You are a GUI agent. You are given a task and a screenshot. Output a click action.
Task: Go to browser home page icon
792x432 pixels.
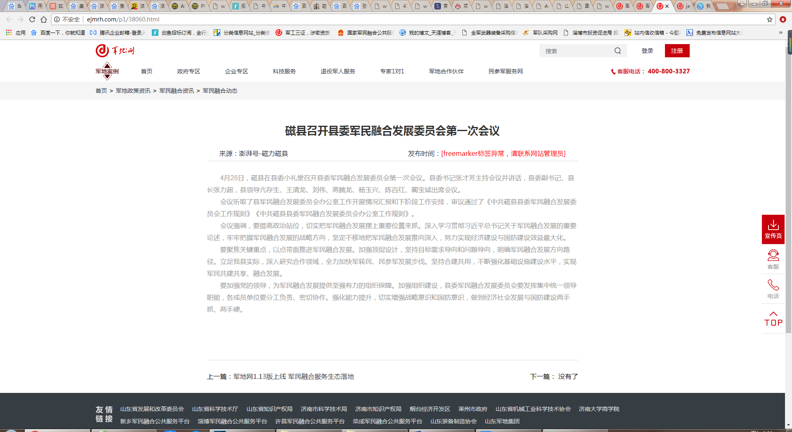point(44,19)
